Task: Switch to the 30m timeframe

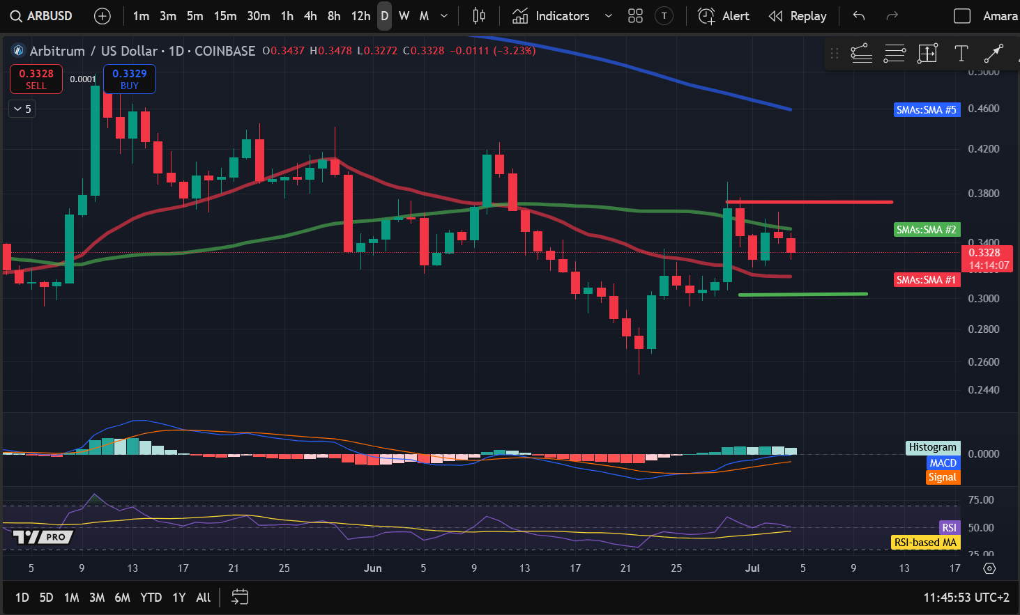Action: tap(259, 16)
